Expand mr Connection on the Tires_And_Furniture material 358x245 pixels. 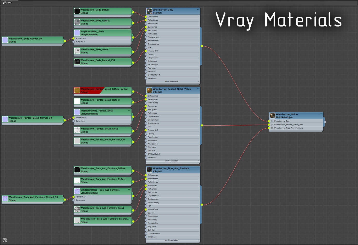point(198,240)
